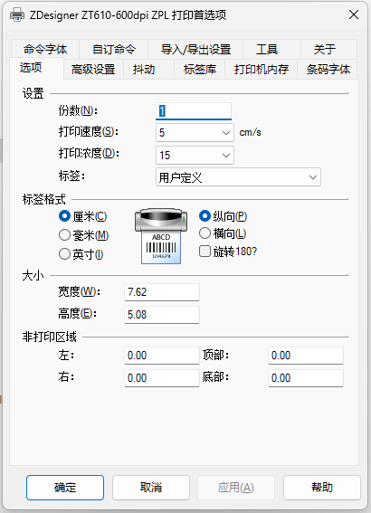
Task: Expand the 标签 用户定义 dropdown
Action: click(x=238, y=177)
